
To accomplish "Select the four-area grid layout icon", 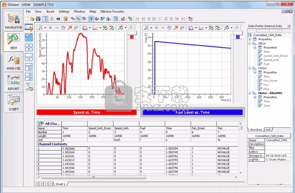I will (29, 47).
